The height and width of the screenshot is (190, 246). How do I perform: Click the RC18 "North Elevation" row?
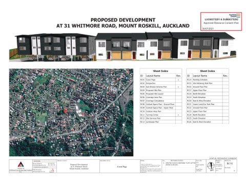pos(208,94)
